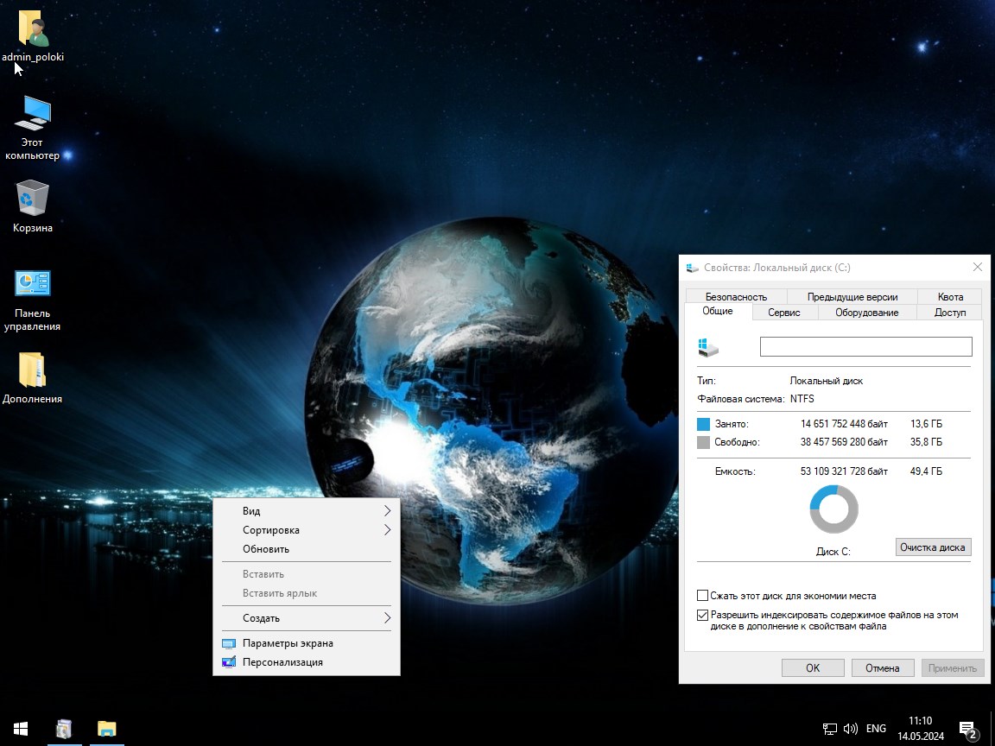Uncheck Разрешить индексировать содержимое checkbox
Image resolution: width=995 pixels, height=746 pixels.
pyautogui.click(x=702, y=616)
